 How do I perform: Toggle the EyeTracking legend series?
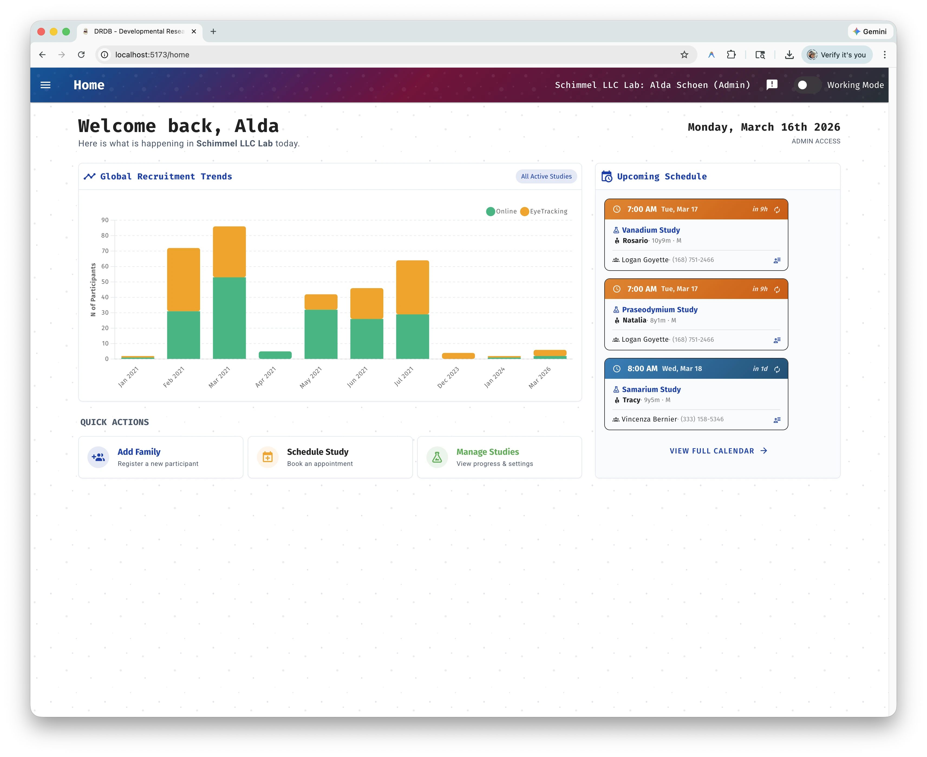[544, 212]
